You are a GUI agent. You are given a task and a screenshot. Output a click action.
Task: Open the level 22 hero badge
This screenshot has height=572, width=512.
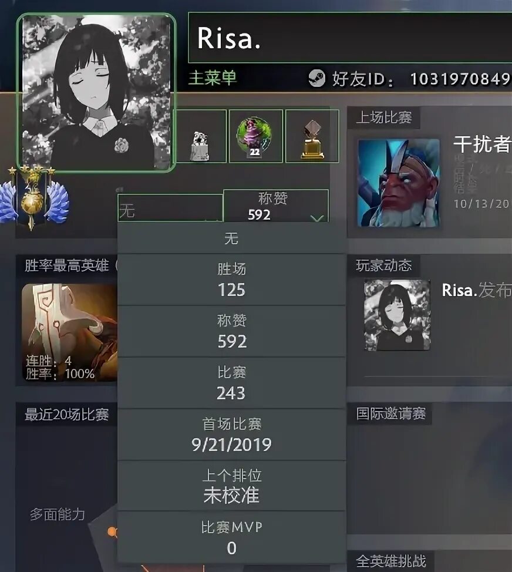coord(255,136)
